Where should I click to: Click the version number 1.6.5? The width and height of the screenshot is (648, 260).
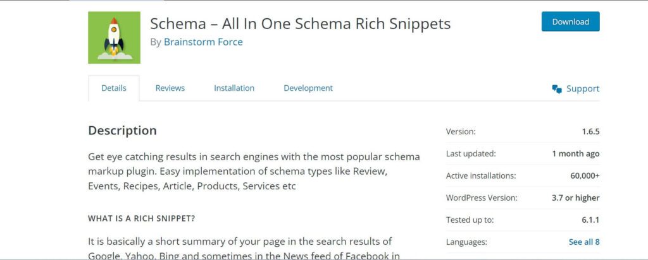click(x=590, y=131)
